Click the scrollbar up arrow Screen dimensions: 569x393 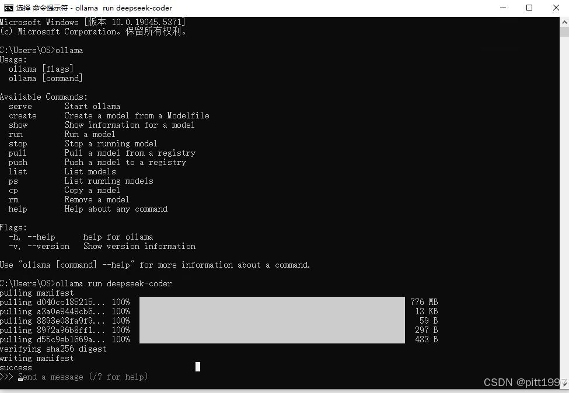pyautogui.click(x=564, y=22)
